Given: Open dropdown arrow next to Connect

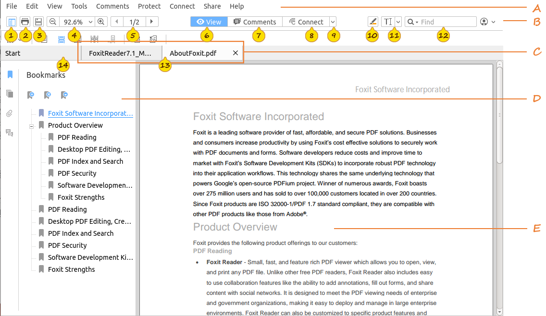Looking at the screenshot, I should tap(333, 22).
